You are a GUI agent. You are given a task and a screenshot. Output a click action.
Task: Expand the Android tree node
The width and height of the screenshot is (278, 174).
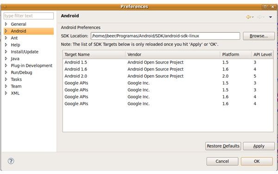(6, 31)
